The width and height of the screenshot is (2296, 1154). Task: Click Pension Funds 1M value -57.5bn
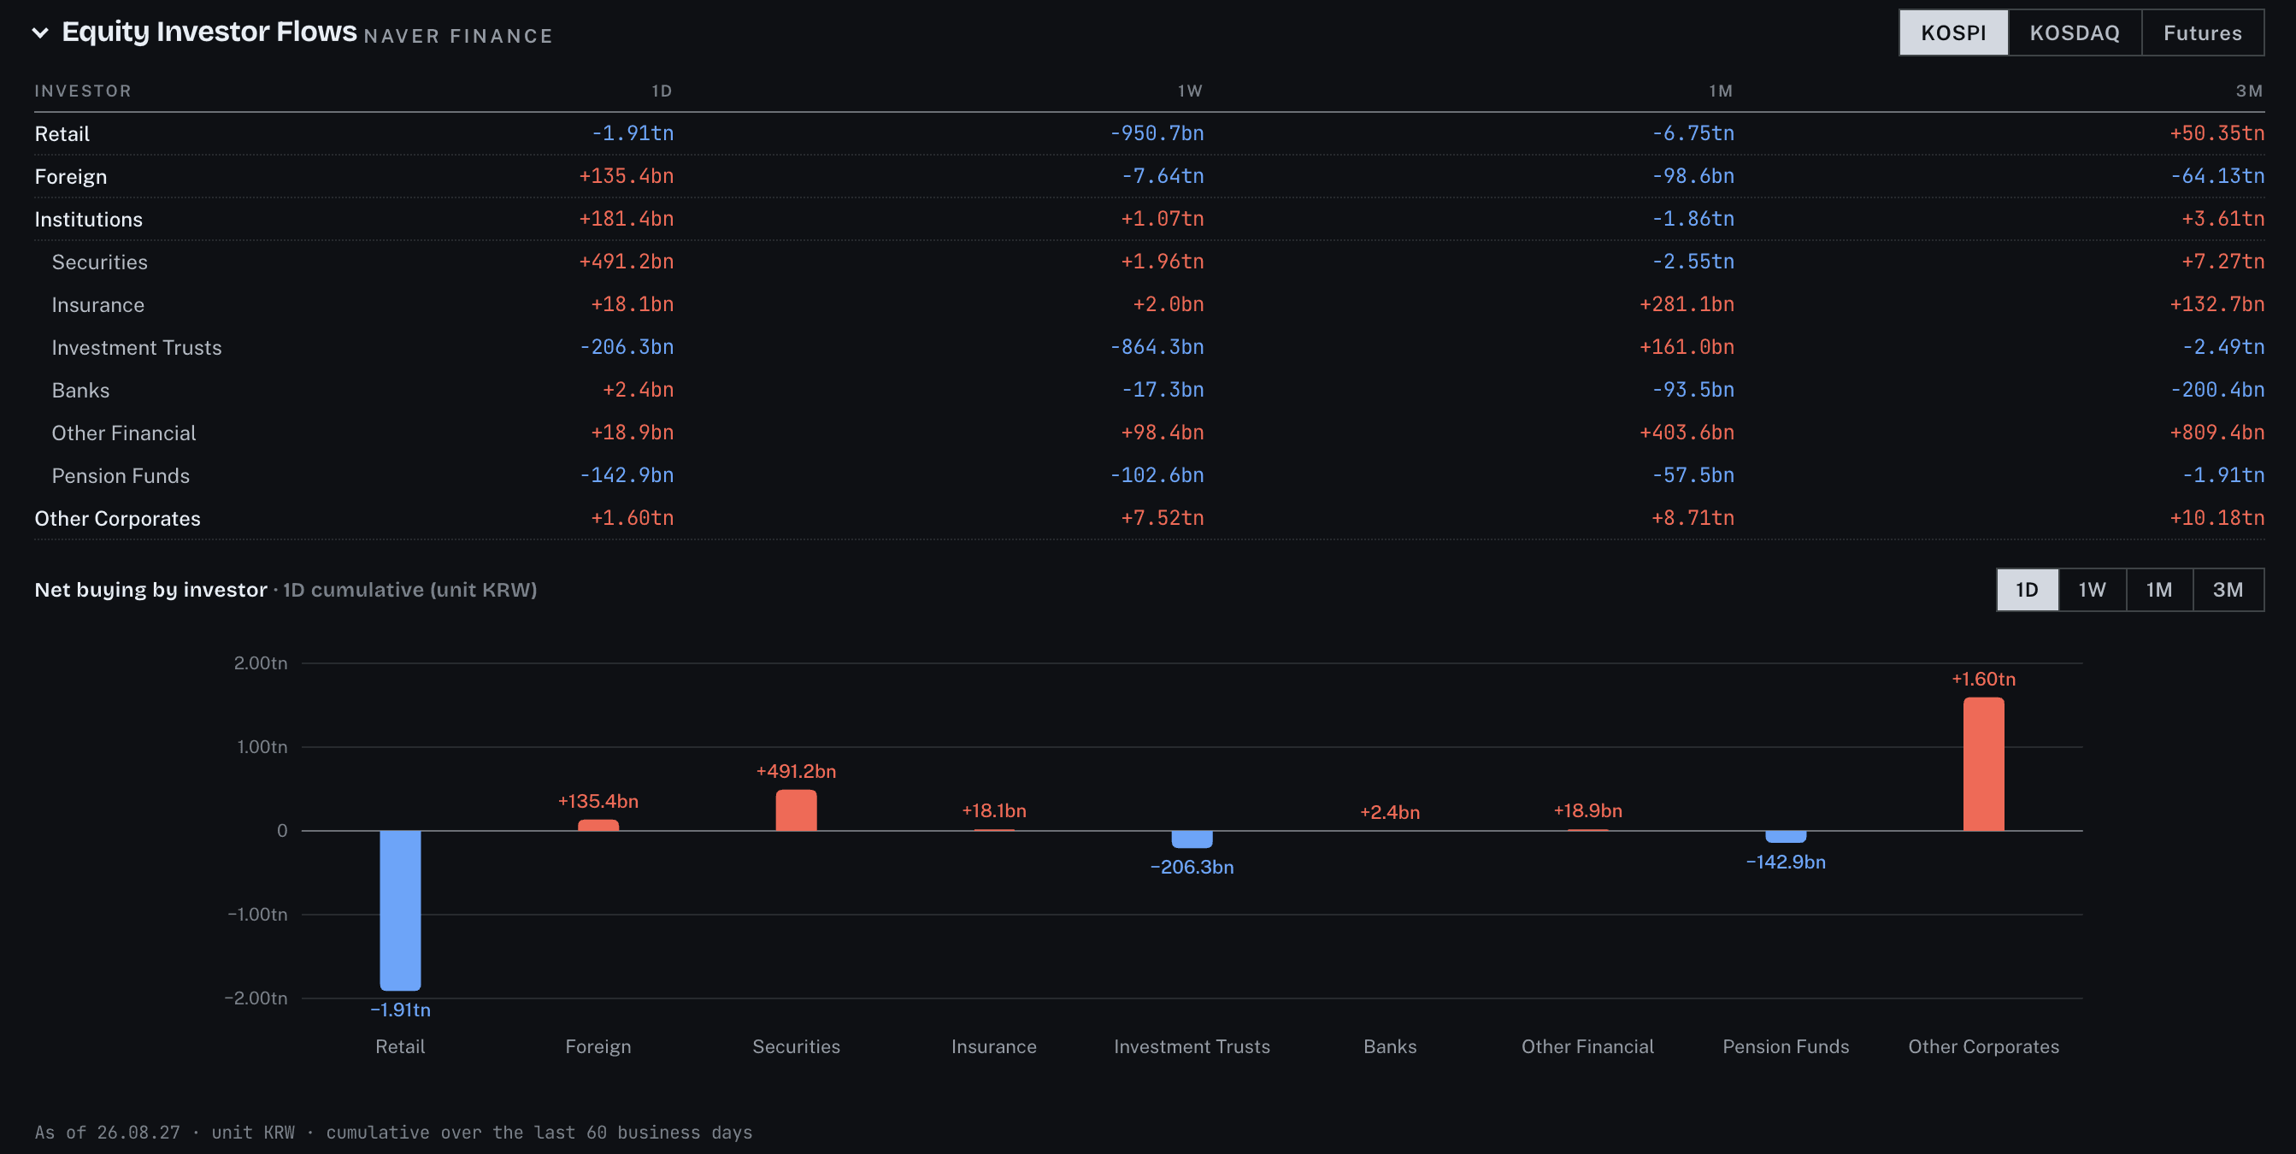click(1693, 476)
